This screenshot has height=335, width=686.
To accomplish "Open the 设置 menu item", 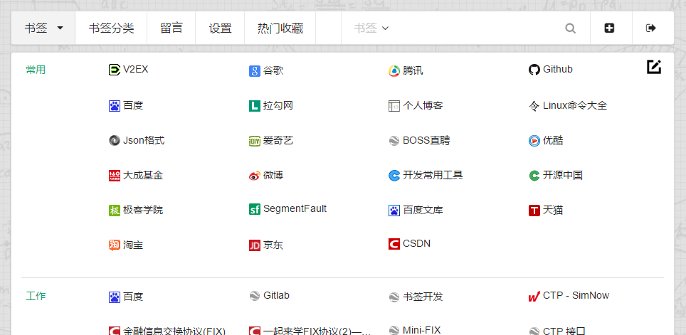I will 220,28.
